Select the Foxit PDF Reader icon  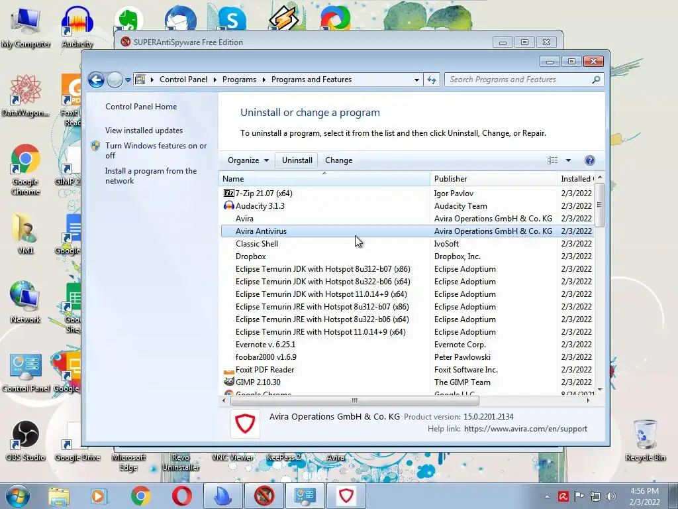click(228, 370)
